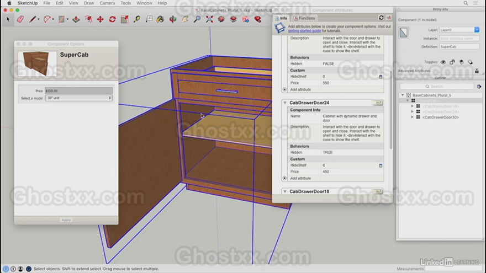
Task: Pick the Arc tool
Action: 47,19
